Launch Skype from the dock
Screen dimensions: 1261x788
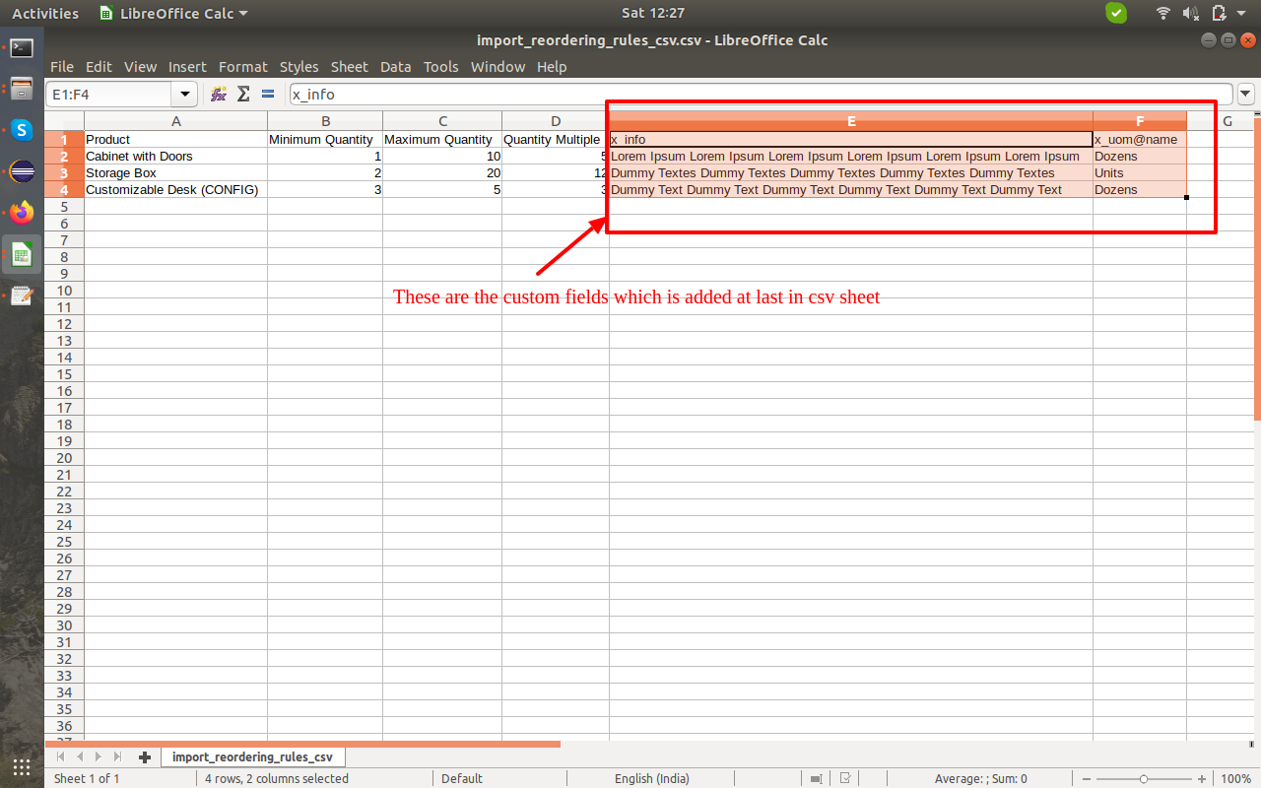click(22, 130)
